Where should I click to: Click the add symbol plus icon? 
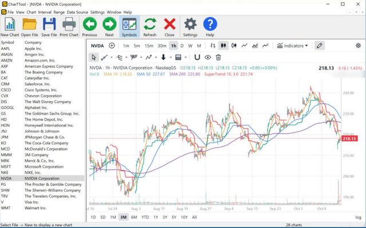(x=112, y=46)
